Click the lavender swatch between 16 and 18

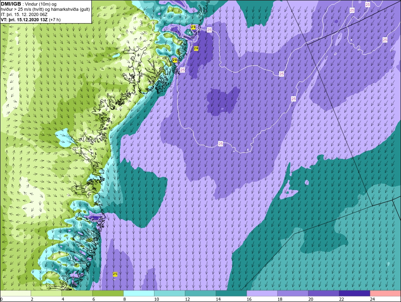tap(262, 293)
